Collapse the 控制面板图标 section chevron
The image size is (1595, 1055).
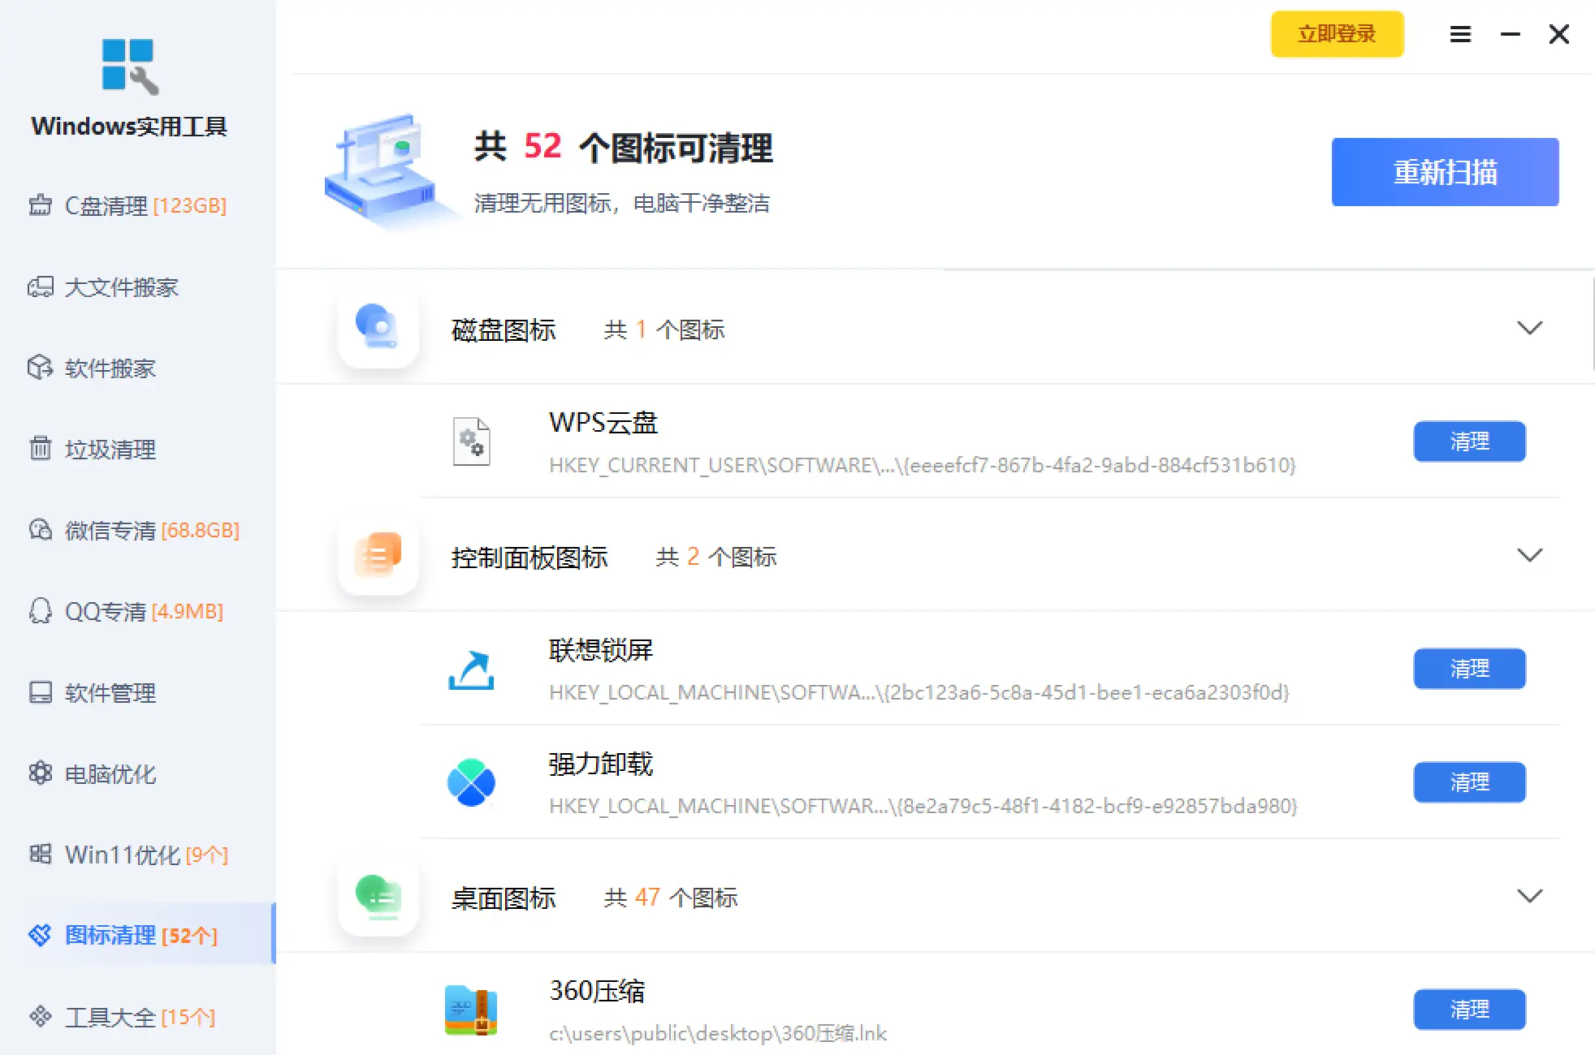[1529, 556]
